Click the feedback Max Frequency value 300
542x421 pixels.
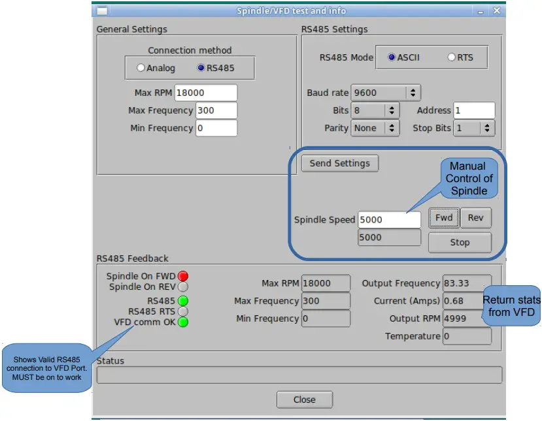tap(326, 301)
